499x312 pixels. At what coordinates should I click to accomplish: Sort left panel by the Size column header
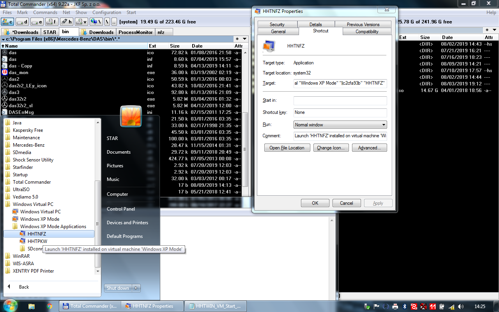click(179, 46)
